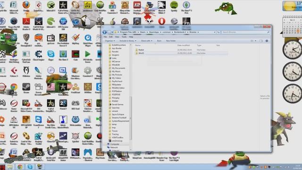The height and width of the screenshot is (170, 302).
Task: Click common in the address path
Action: 167,32
